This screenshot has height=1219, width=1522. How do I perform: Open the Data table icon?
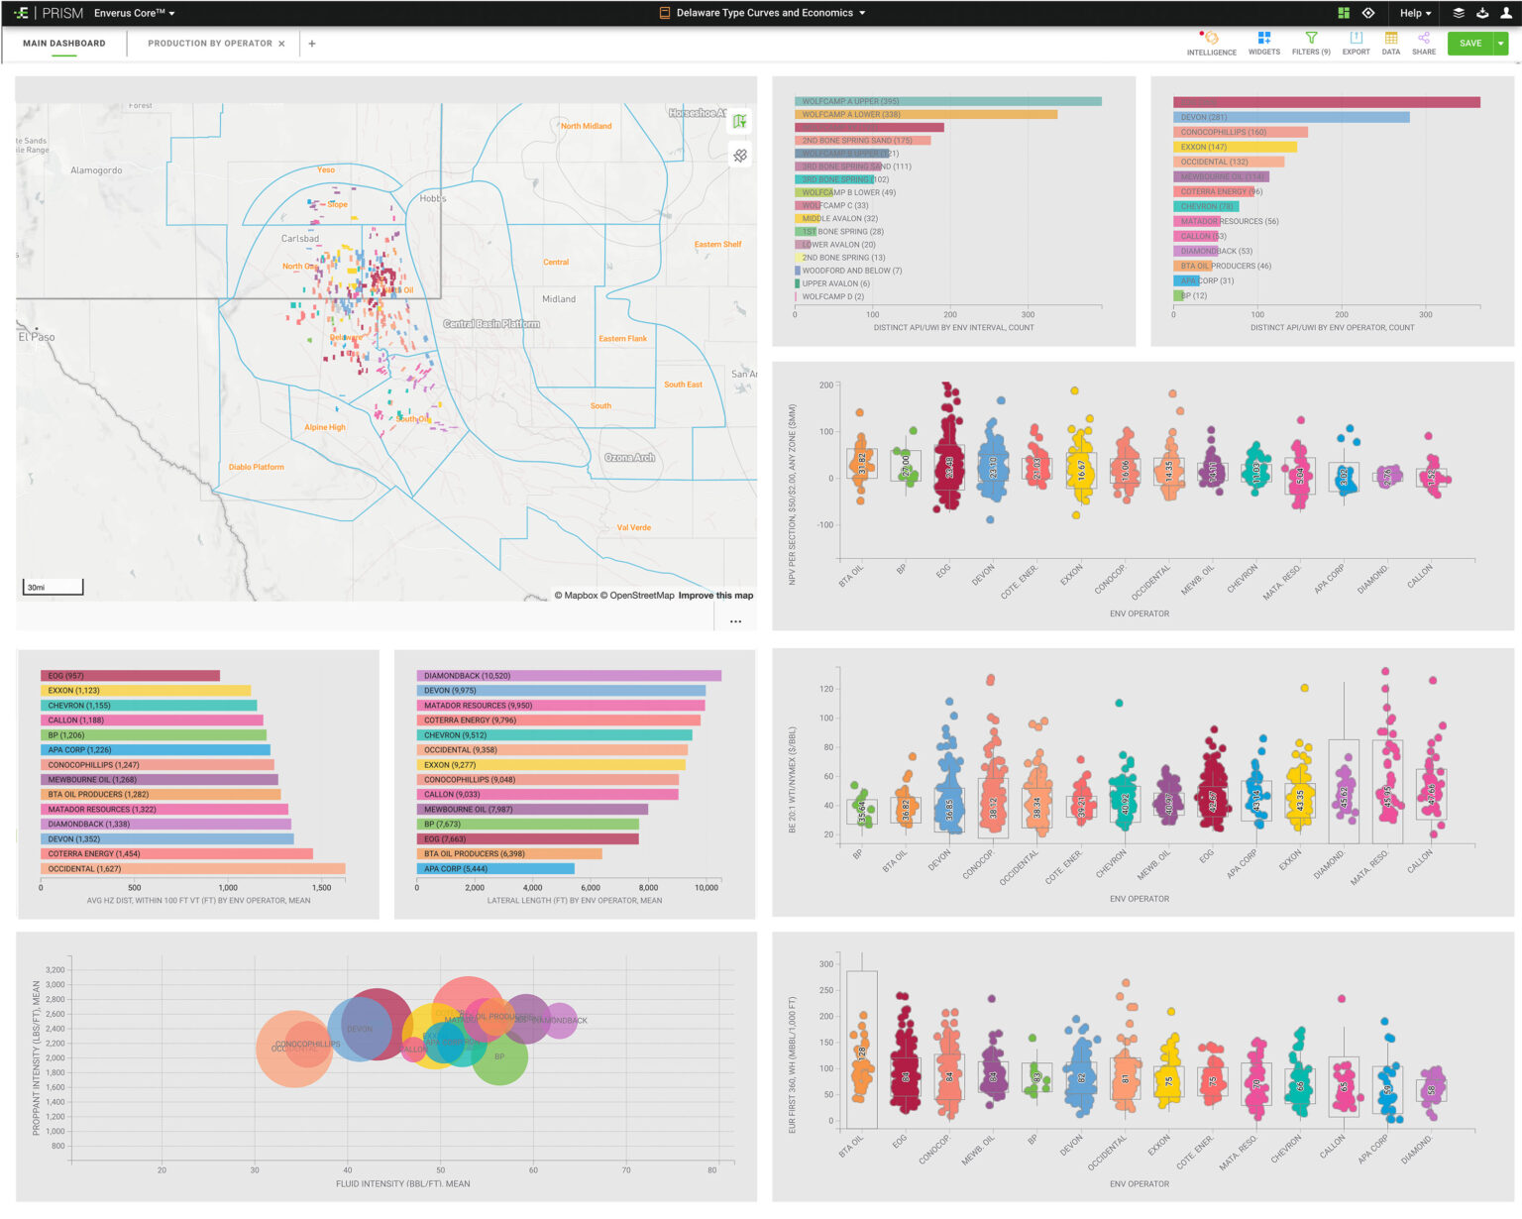1391,39
